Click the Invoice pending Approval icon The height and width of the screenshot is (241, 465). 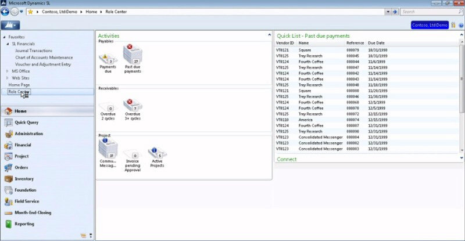[133, 156]
